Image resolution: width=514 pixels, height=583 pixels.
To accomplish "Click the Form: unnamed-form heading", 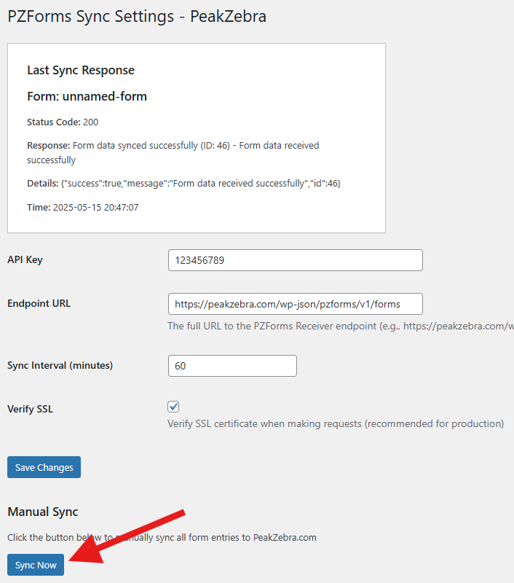I will 87,96.
